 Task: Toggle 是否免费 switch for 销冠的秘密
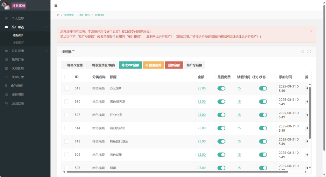pyautogui.click(x=222, y=128)
